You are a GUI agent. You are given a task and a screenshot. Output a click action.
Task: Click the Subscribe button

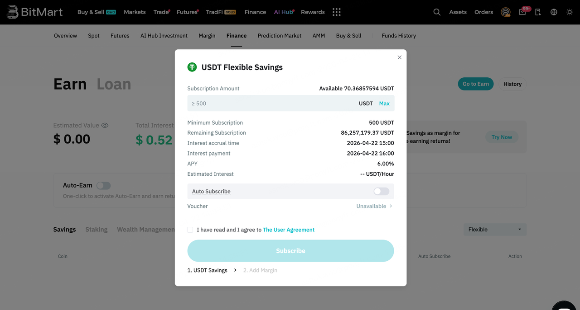pyautogui.click(x=290, y=251)
